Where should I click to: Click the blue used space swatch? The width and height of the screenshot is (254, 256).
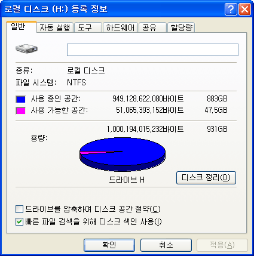click(21, 99)
